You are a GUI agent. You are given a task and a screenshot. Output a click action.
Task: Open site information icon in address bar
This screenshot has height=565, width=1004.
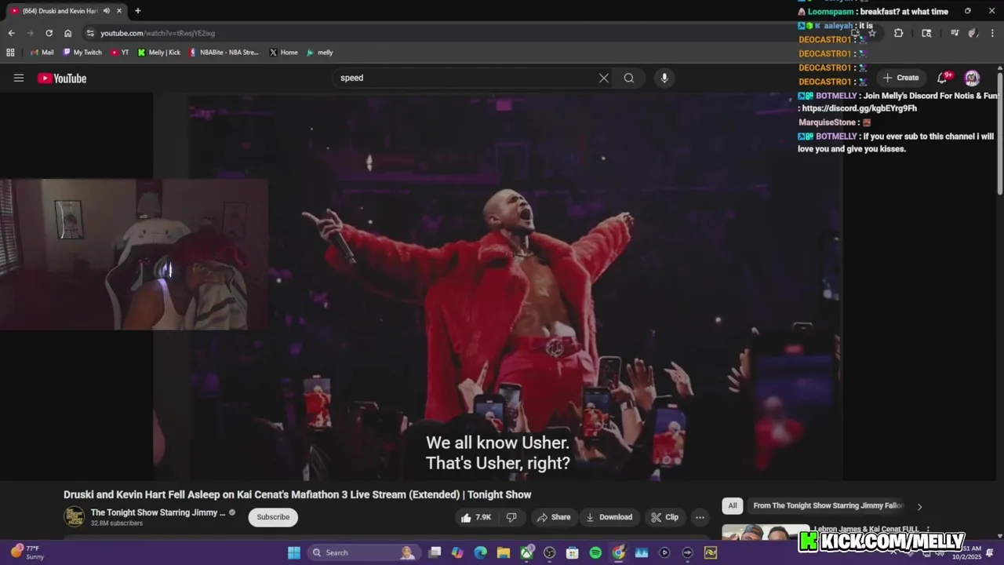tap(90, 33)
